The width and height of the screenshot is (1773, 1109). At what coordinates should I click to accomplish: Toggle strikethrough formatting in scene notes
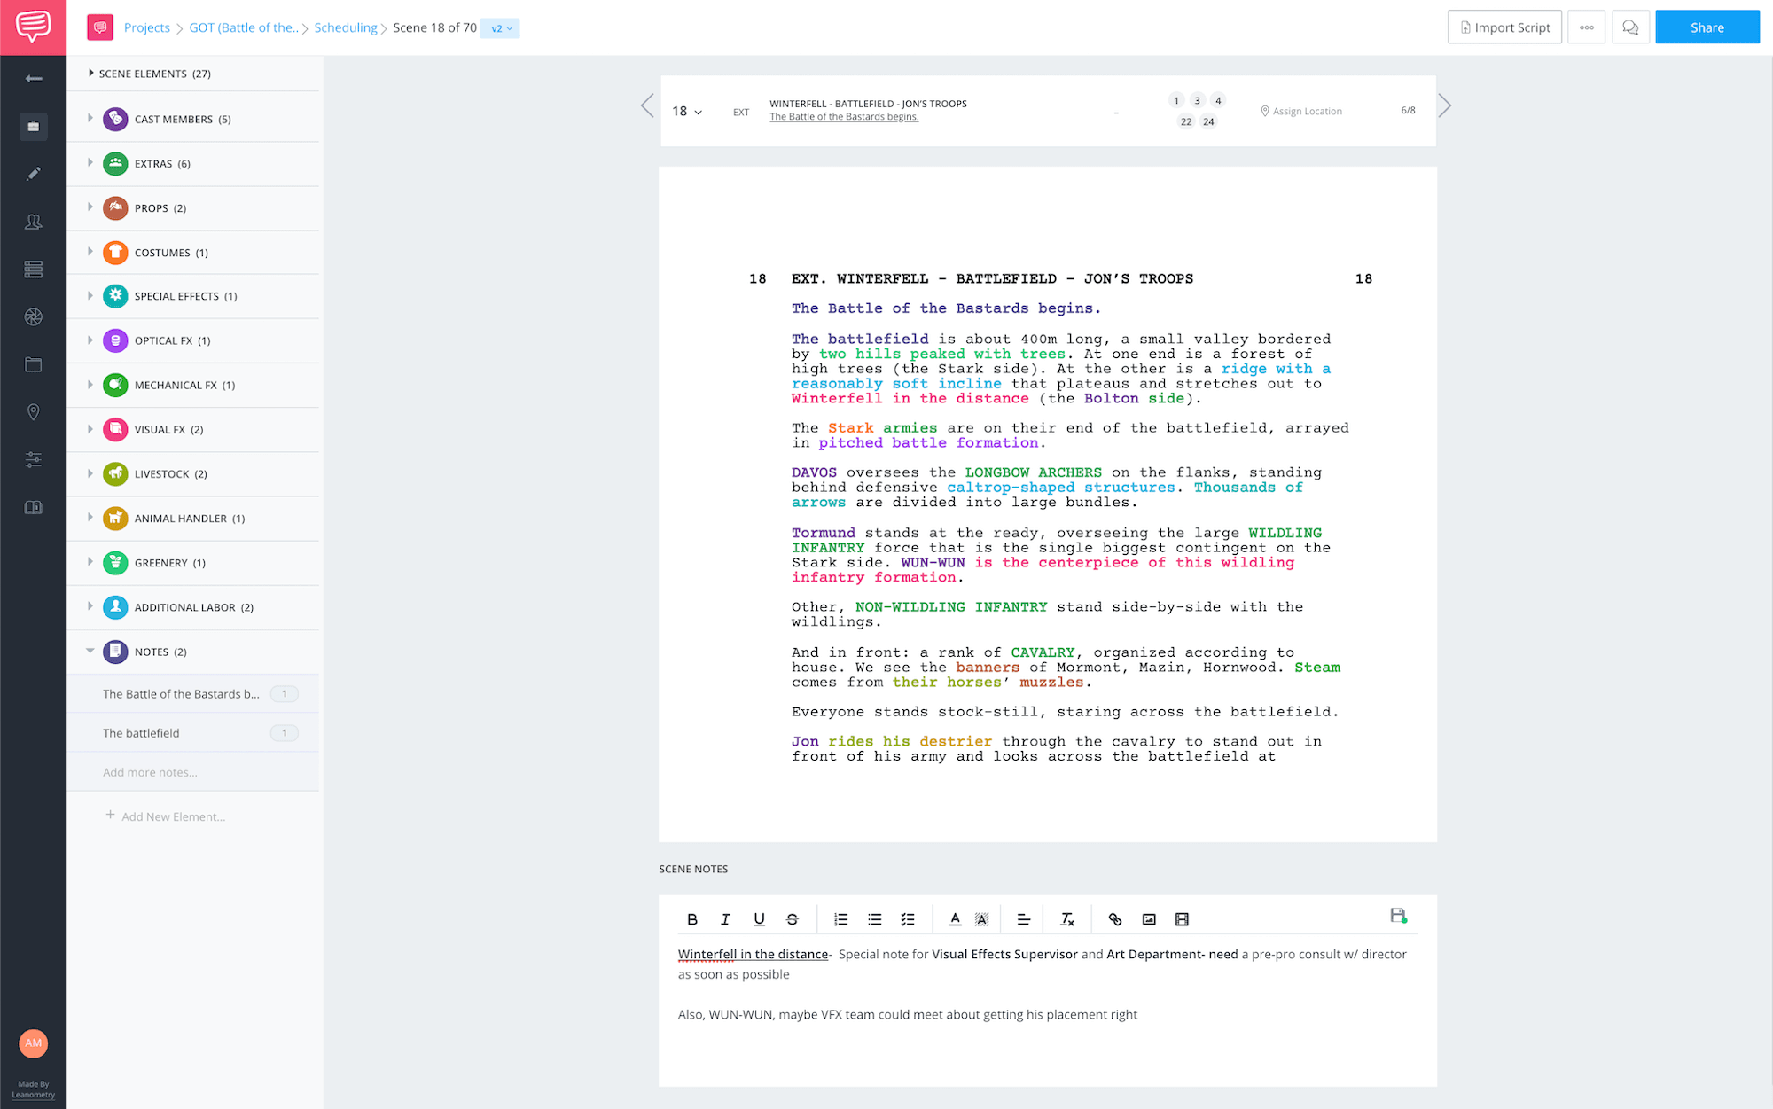click(792, 919)
